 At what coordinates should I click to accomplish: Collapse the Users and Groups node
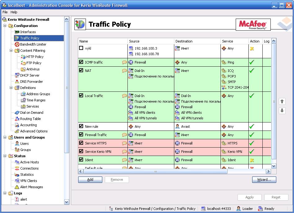[5, 137]
